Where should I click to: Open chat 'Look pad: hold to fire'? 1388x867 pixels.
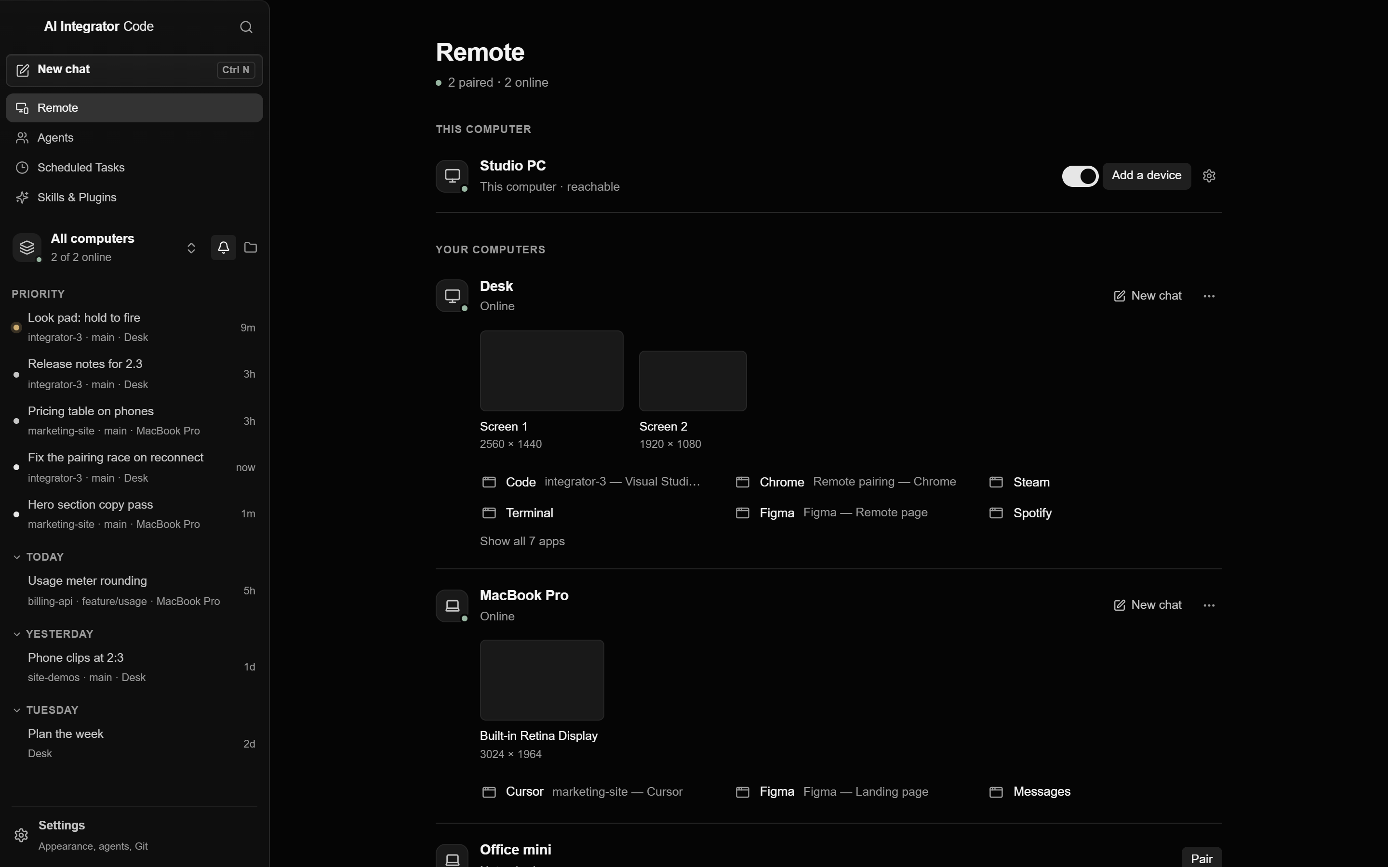pyautogui.click(x=134, y=328)
